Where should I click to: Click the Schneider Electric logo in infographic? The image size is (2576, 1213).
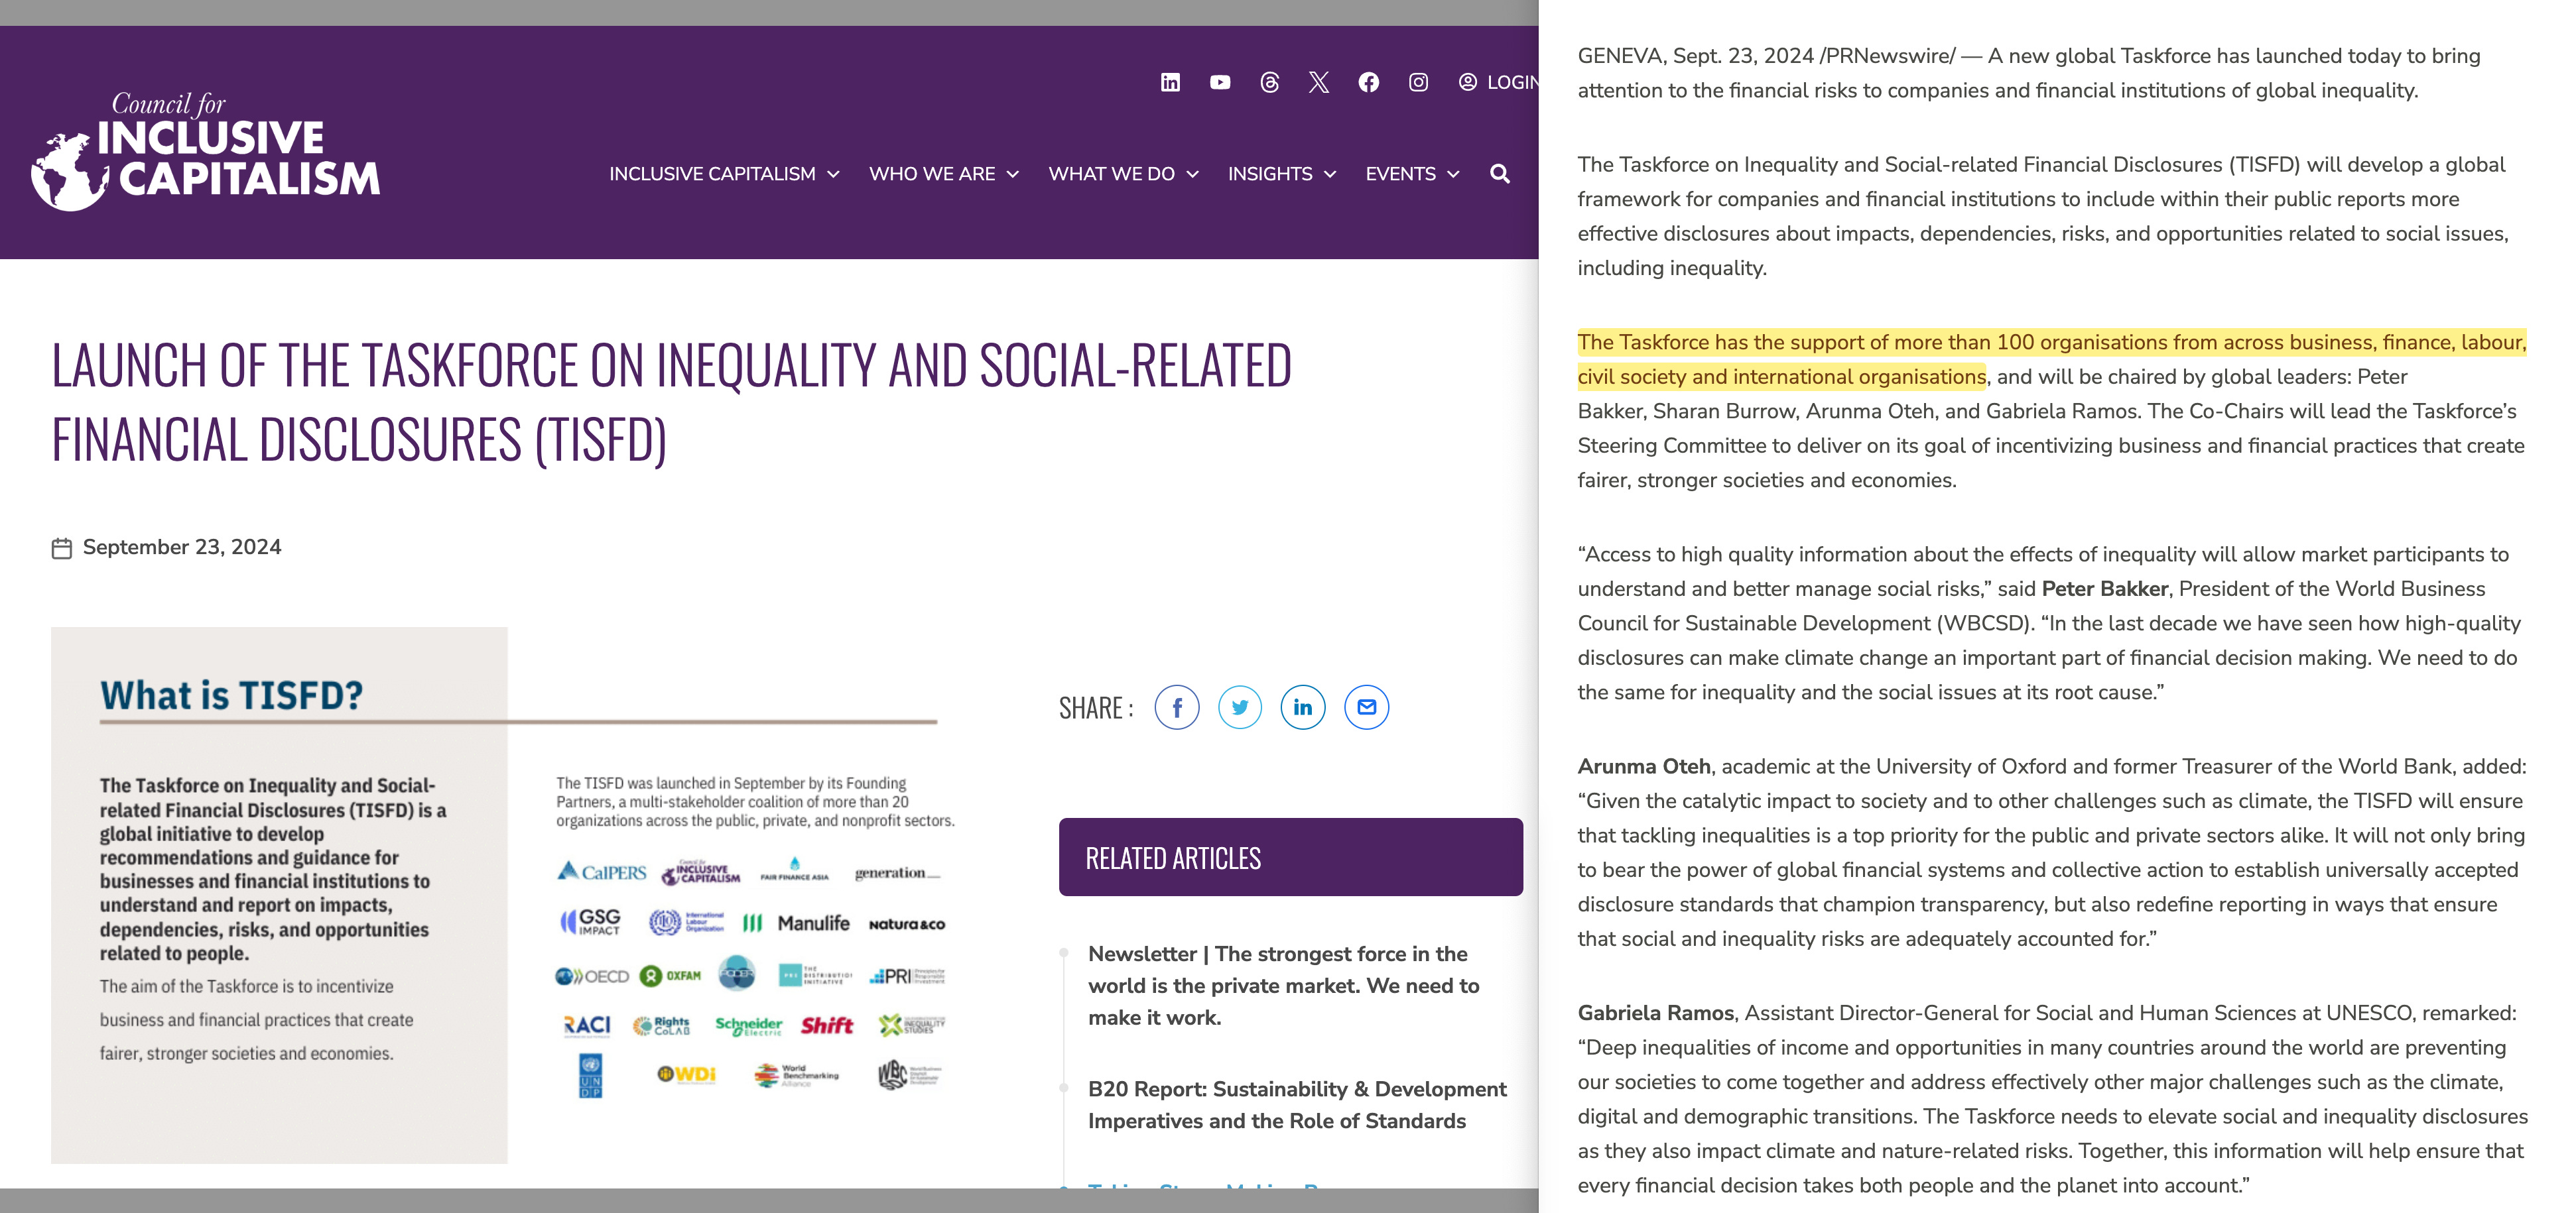748,1025
